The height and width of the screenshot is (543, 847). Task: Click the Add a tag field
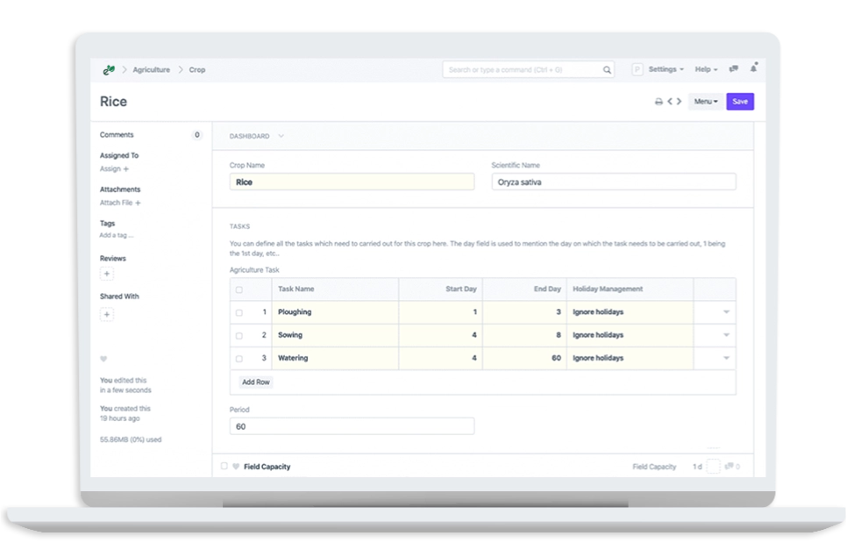(117, 236)
